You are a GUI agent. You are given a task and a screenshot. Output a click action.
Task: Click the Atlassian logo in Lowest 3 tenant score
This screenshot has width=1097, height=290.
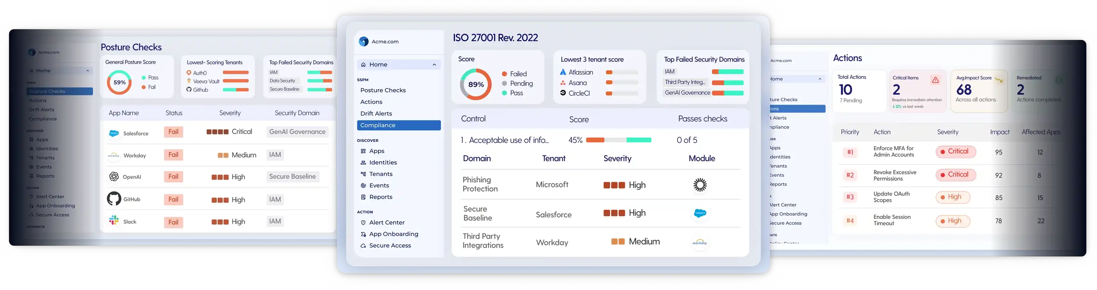[x=563, y=72]
